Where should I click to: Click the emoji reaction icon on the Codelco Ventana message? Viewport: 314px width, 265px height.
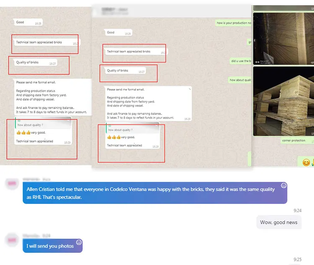click(283, 185)
